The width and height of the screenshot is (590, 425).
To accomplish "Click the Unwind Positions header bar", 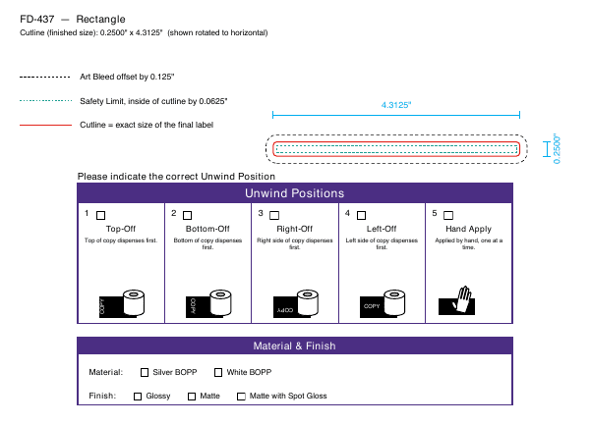I will (x=295, y=193).
